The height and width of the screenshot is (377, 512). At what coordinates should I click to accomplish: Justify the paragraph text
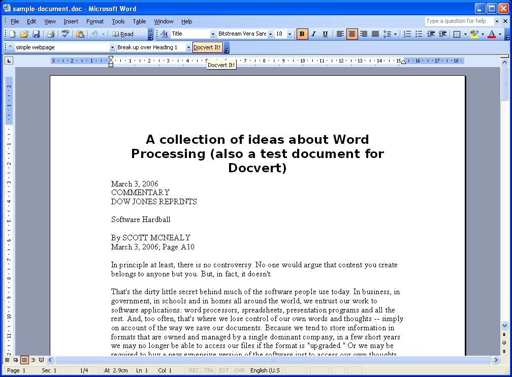point(375,34)
